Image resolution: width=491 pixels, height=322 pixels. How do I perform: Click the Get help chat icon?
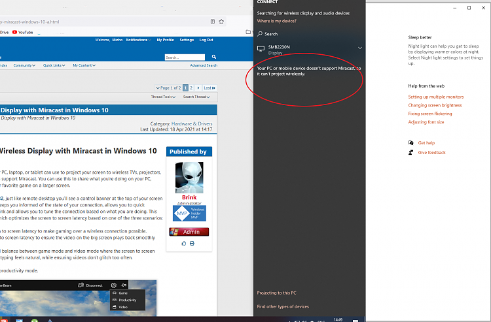(x=411, y=143)
